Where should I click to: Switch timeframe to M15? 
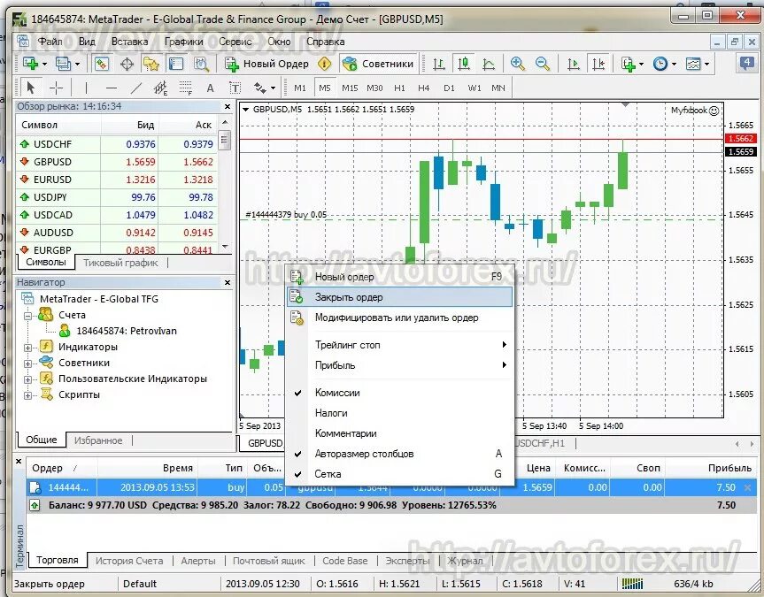point(350,88)
